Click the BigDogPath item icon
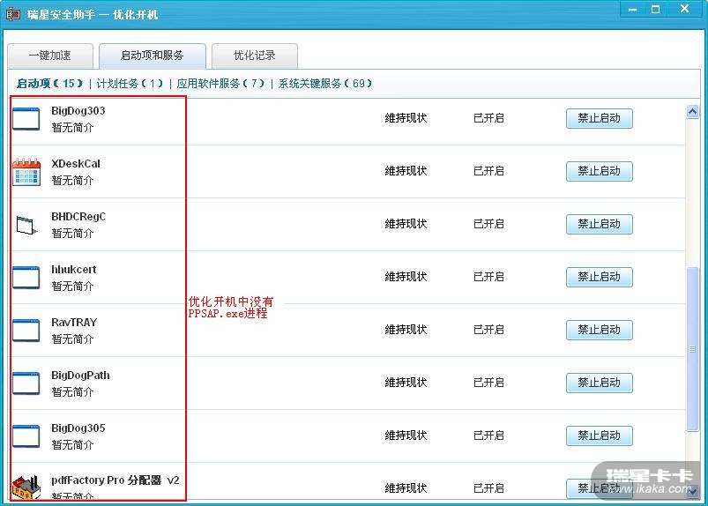 [x=26, y=383]
